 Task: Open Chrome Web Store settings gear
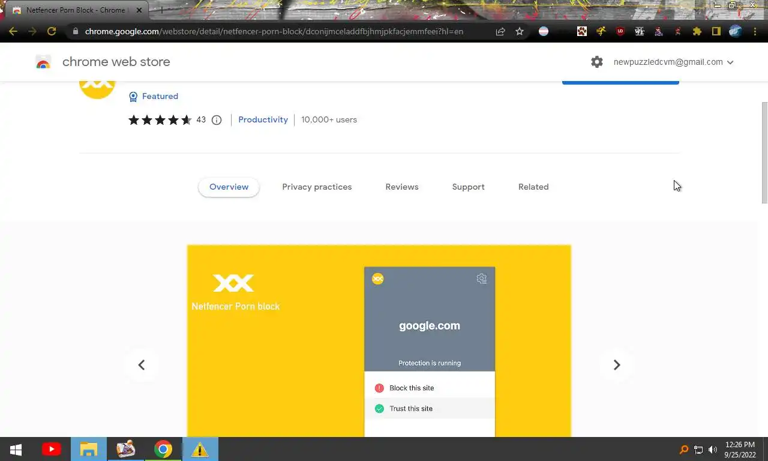pos(596,62)
